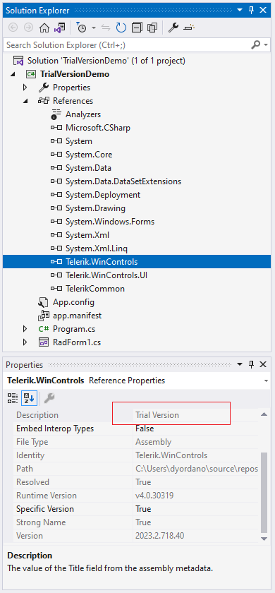Select the Analyzers item
The height and width of the screenshot is (593, 275).
click(x=83, y=114)
